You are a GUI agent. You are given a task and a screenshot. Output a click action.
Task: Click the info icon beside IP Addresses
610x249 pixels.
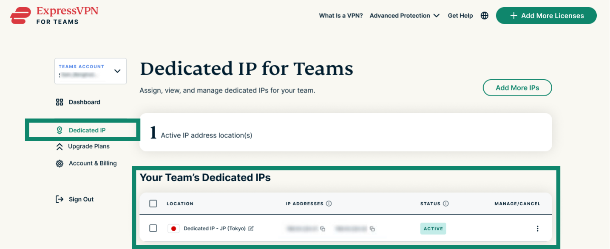329,204
